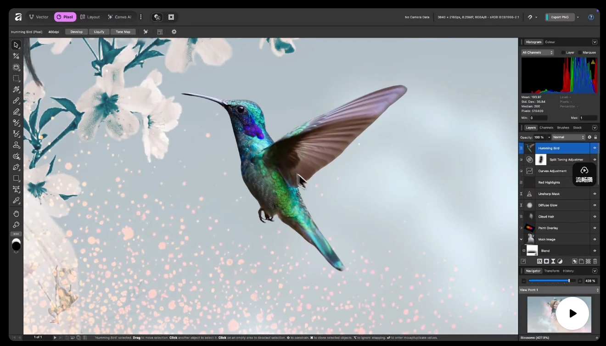
Task: Click the four-square grid icon in top bar
Action: 171,17
